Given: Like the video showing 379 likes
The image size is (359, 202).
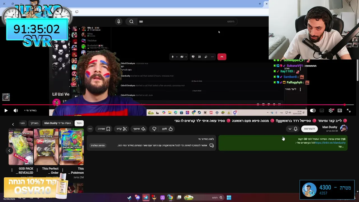Looking at the screenshot, I should click(167, 129).
